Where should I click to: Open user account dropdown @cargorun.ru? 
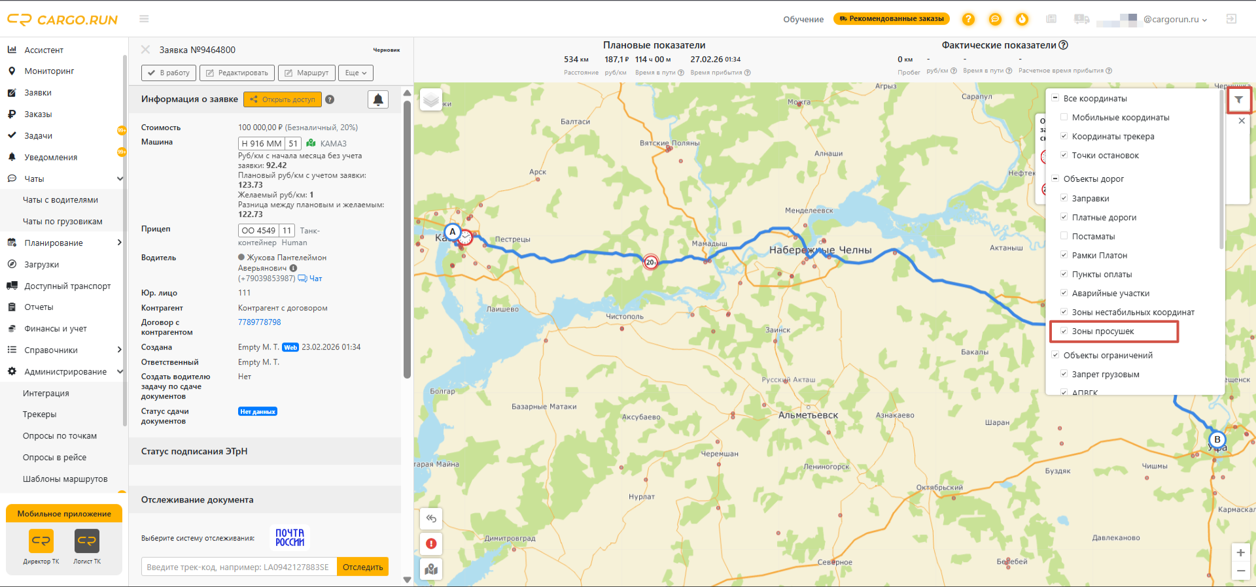tap(1175, 19)
